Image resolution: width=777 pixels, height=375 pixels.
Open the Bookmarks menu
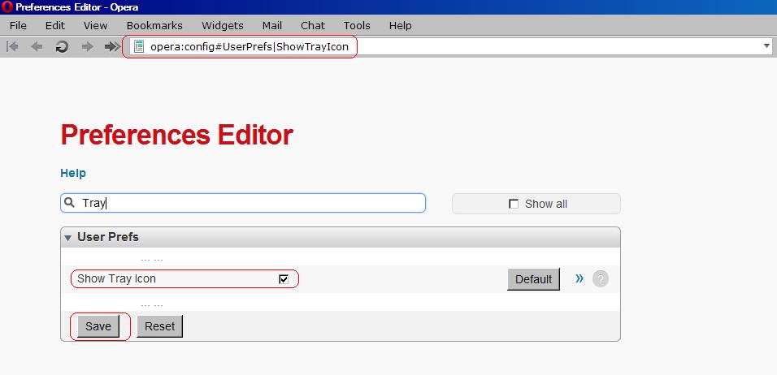[x=154, y=25]
